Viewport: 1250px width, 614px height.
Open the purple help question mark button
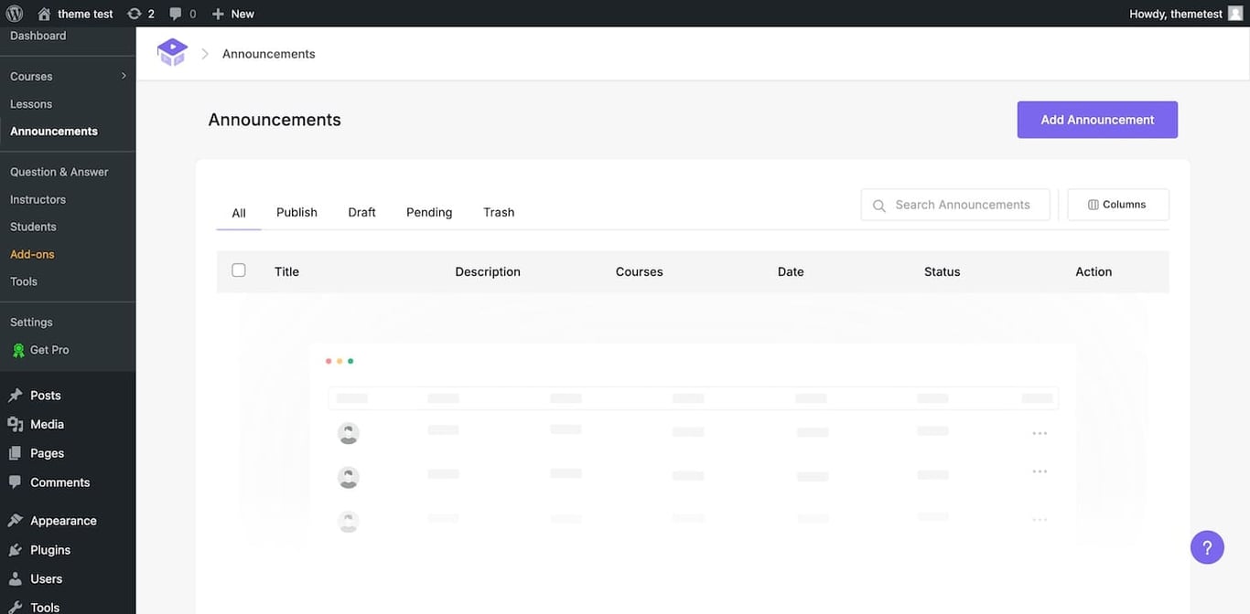[1207, 547]
